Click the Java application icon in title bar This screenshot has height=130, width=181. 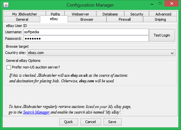click(6, 5)
